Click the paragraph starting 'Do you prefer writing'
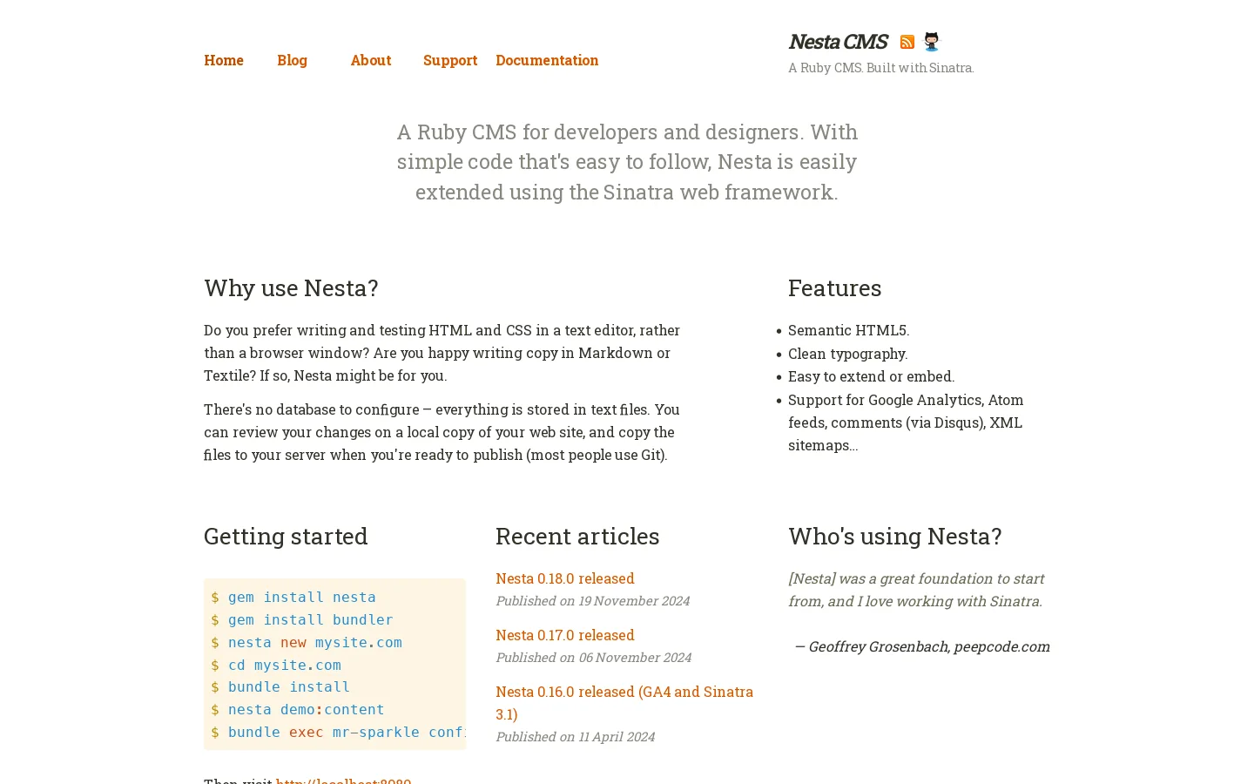Image resolution: width=1254 pixels, height=784 pixels. click(442, 353)
